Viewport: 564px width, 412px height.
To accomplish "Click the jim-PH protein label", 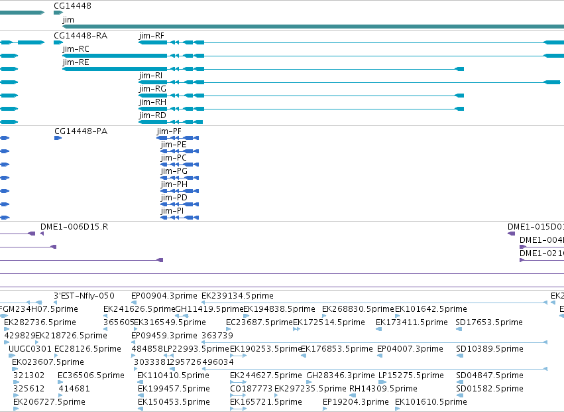I will (174, 184).
